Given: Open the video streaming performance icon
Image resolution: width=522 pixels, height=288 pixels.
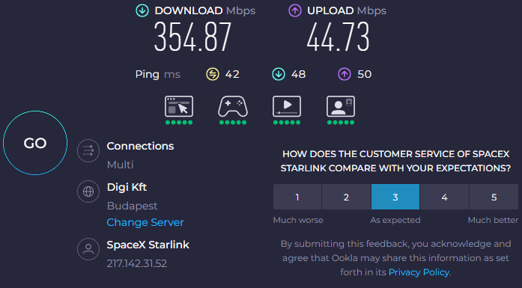Looking at the screenshot, I should pyautogui.click(x=287, y=106).
